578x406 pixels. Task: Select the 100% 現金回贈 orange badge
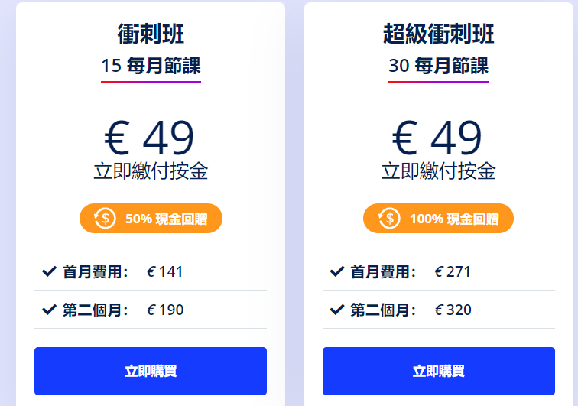[x=438, y=219]
